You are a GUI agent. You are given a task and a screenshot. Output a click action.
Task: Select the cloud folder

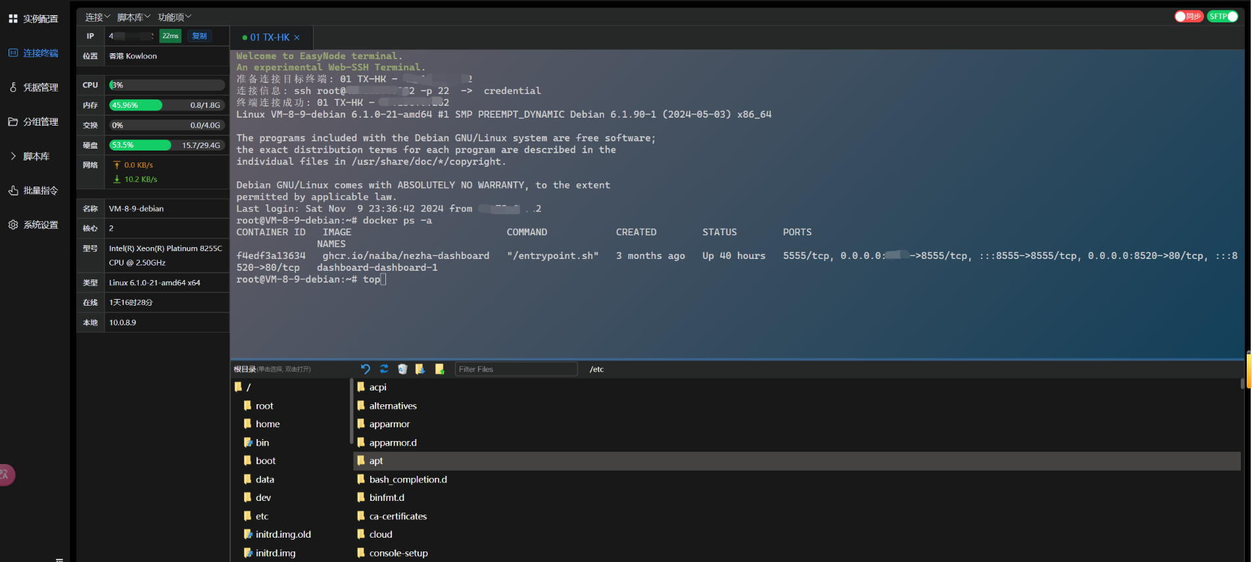(x=375, y=534)
